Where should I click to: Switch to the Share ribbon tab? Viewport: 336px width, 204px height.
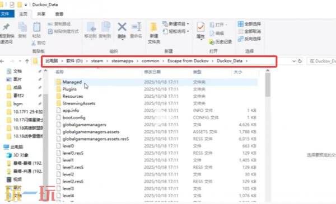41,14
